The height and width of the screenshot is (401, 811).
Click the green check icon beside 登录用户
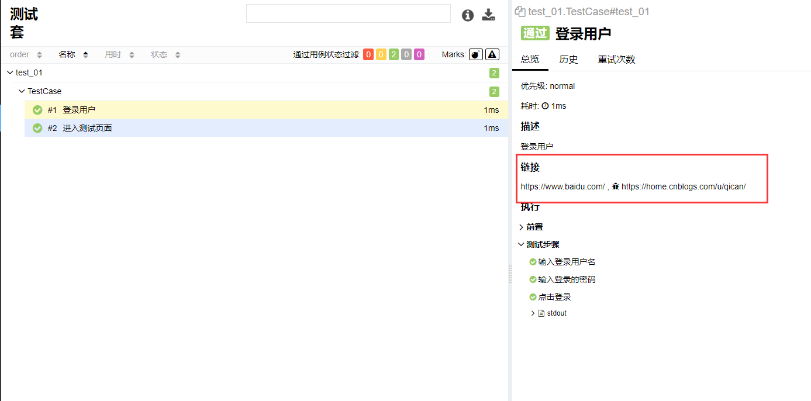(37, 110)
